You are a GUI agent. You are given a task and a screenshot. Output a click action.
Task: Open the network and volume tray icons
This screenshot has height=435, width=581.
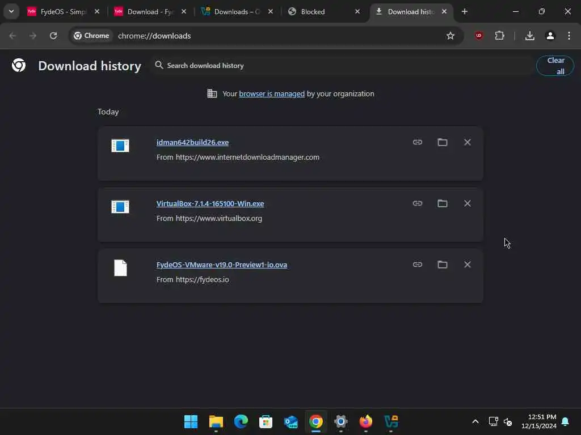pyautogui.click(x=500, y=421)
